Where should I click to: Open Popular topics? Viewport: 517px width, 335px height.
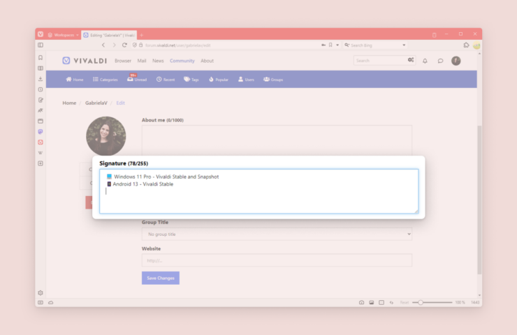point(219,80)
